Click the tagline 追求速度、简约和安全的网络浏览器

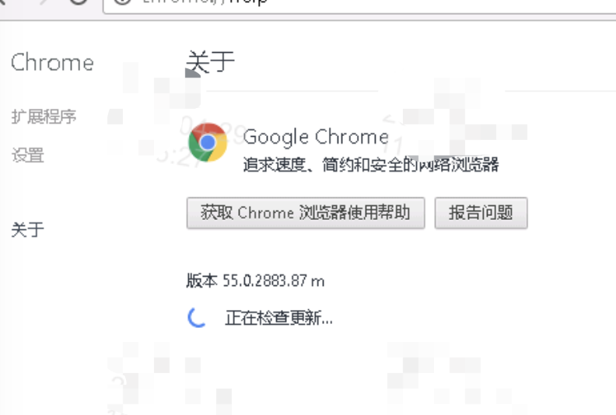coord(371,165)
